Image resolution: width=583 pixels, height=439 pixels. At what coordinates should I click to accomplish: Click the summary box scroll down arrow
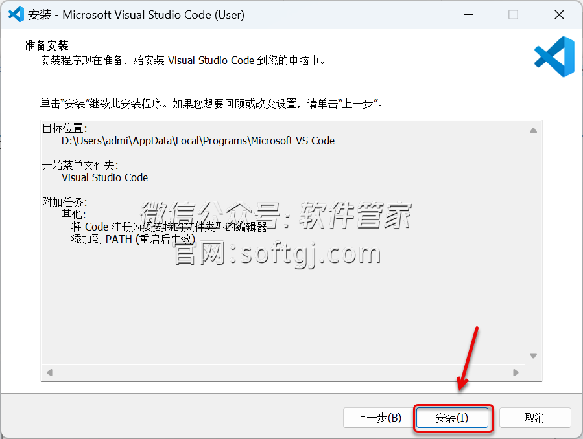pyautogui.click(x=533, y=355)
